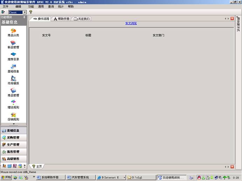
Task: Expand the 采购管理 navigation group
Action: tap(13, 138)
